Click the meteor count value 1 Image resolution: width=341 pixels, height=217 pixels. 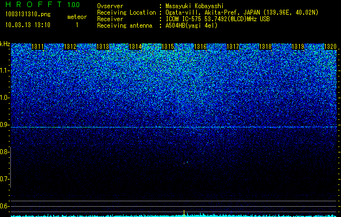point(77,25)
